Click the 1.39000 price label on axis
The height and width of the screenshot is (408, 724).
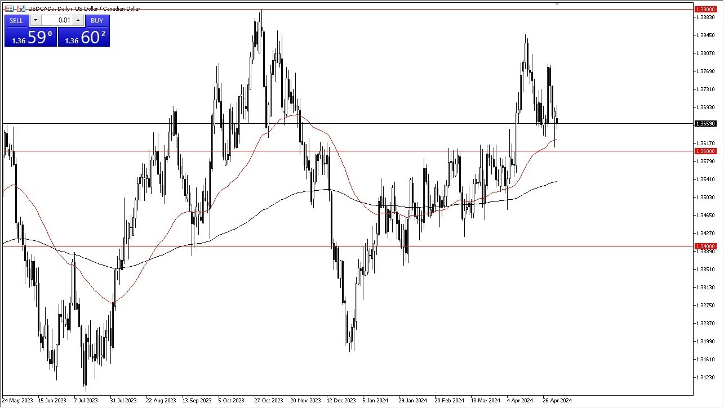tap(705, 8)
